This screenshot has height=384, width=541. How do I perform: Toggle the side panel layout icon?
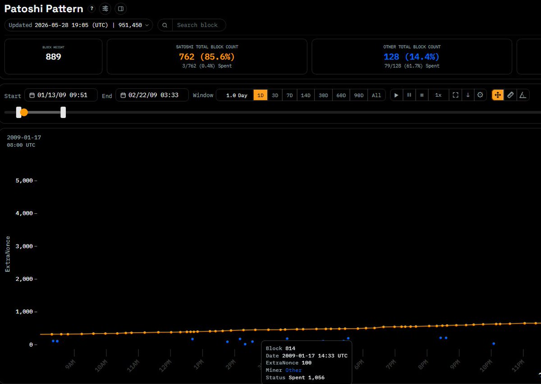[120, 9]
